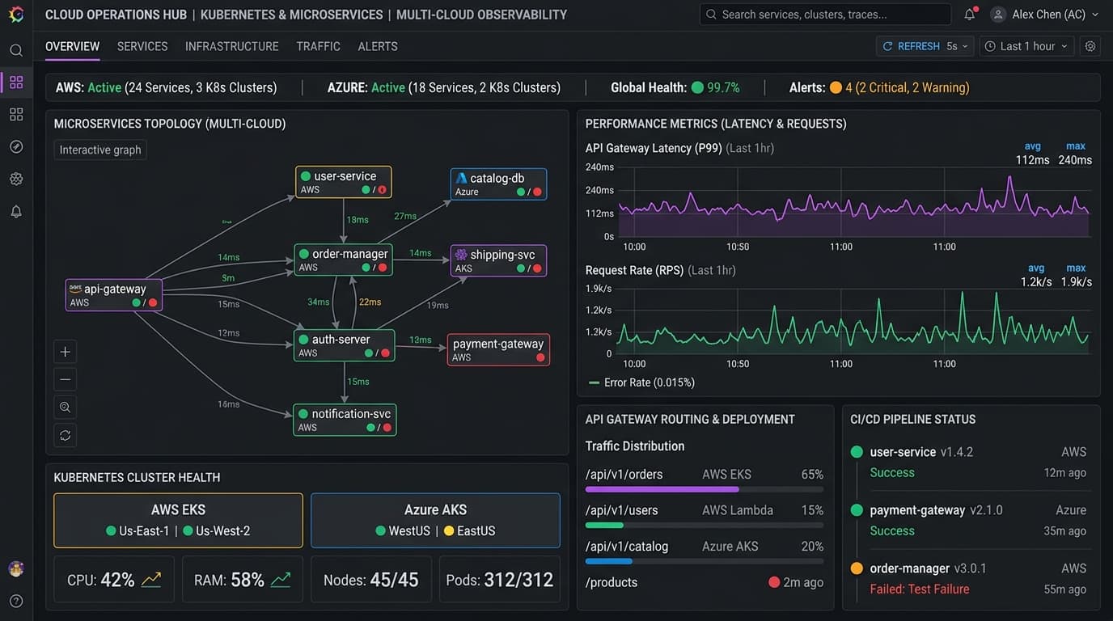1113x621 pixels.
Task: Select the AWS EKS cluster card
Action: pyautogui.click(x=178, y=521)
